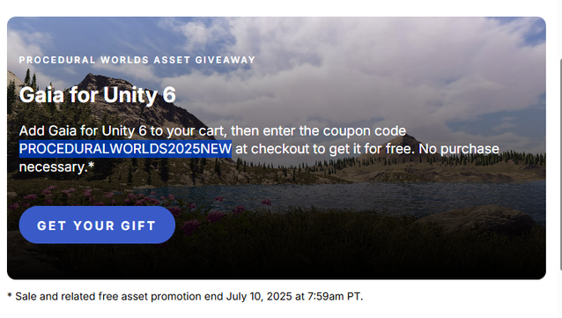
Task: Click the highlighted PROCEDURALWORLDS2025NEW coupon code
Action: coord(125,149)
